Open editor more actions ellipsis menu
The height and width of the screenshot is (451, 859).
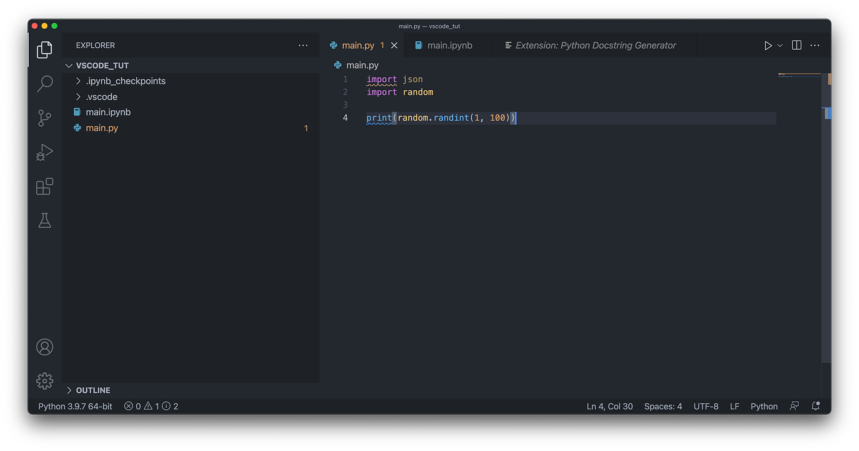[814, 45]
